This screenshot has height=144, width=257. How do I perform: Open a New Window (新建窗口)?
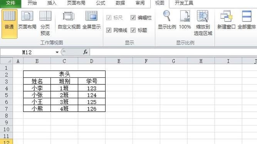pyautogui.click(x=226, y=20)
